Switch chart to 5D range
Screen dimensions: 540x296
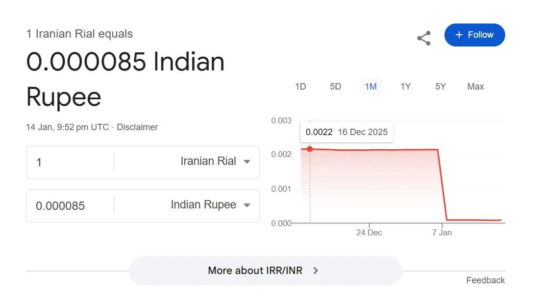coord(335,87)
